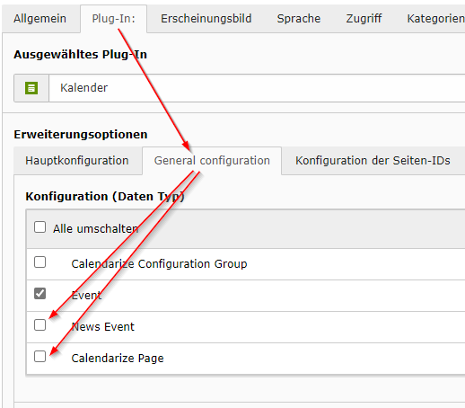The width and height of the screenshot is (465, 408).
Task: Switch to Hauptkonfiguration sub-tab
Action: [77, 161]
